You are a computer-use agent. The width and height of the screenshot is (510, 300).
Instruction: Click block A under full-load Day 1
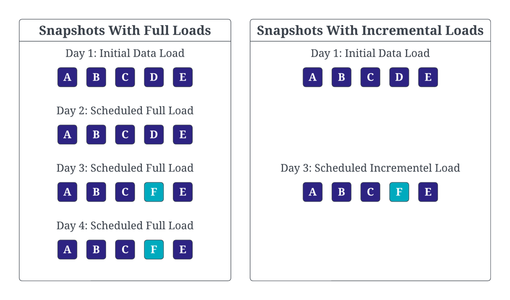pos(67,77)
